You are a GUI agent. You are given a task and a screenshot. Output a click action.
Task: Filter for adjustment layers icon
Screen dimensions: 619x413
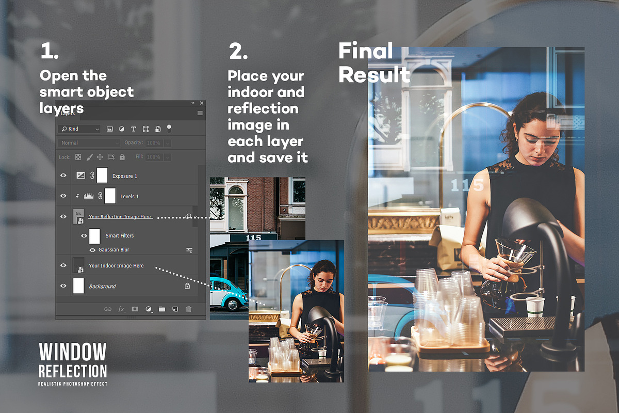pos(122,129)
